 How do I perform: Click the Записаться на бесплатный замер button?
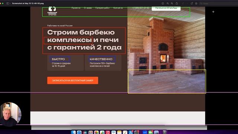click(73, 80)
